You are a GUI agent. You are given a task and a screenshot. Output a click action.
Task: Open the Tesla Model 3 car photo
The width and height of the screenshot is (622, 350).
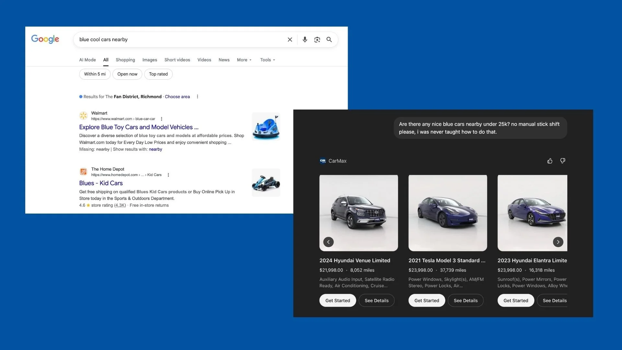(x=447, y=213)
